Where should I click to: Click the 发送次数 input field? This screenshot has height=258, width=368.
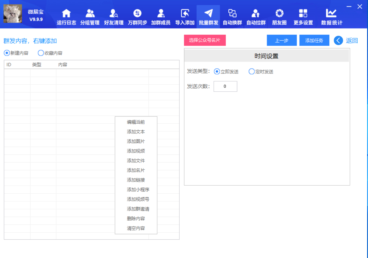tap(225, 86)
